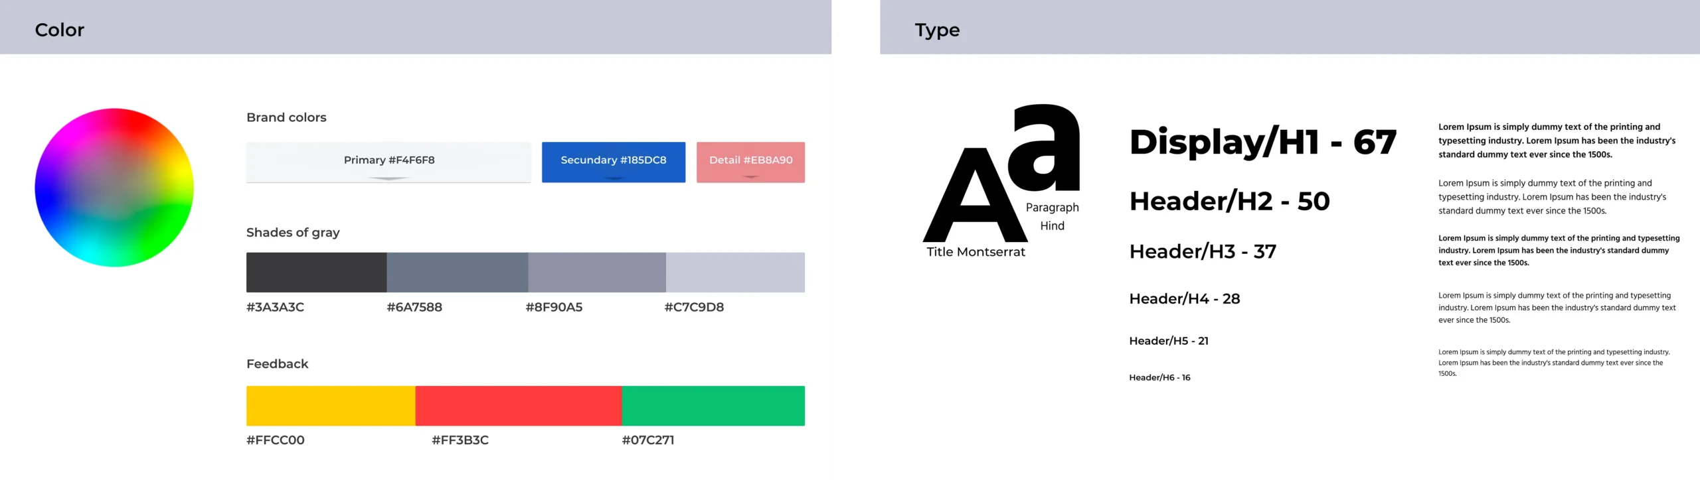Pick the slate gray #6A7588 swatch

[458, 272]
